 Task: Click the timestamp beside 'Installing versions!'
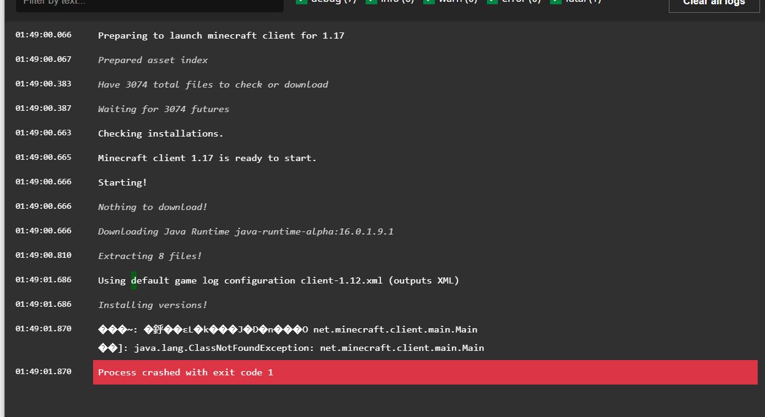[43, 304]
